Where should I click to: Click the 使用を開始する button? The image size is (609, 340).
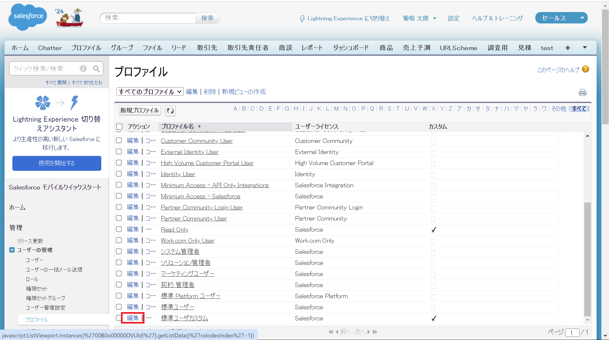coord(57,163)
